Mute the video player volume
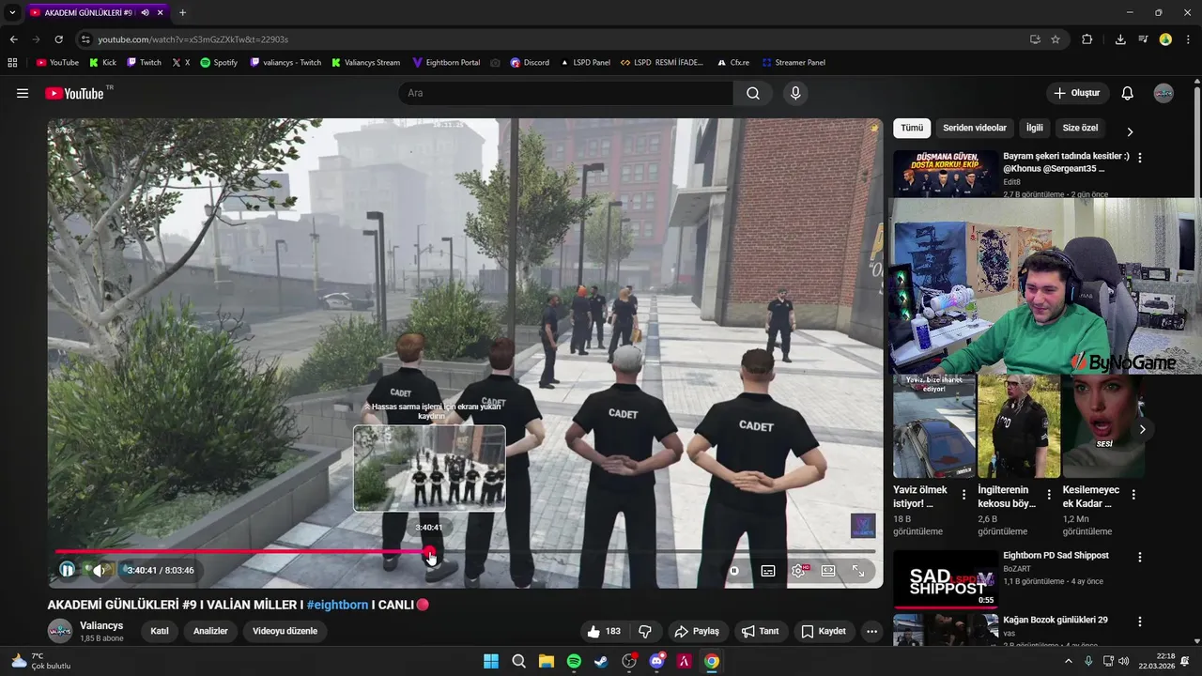1202x676 pixels. 99,570
